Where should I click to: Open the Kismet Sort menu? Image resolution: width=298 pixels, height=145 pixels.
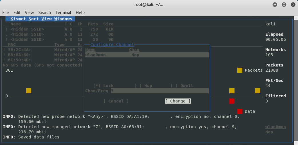34,19
